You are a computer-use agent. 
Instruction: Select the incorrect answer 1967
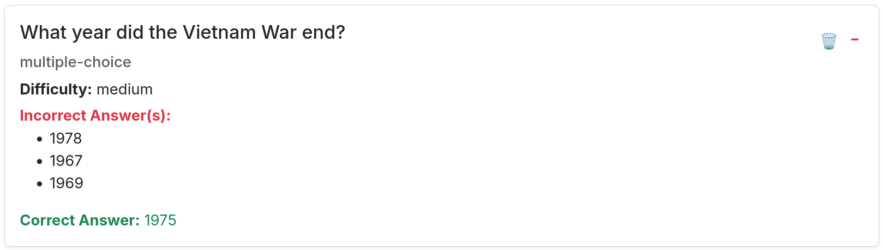[x=65, y=161]
